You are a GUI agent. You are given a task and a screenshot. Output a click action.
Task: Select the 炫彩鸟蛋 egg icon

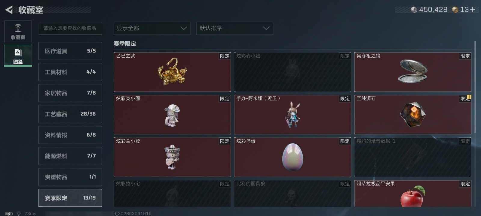pyautogui.click(x=293, y=157)
